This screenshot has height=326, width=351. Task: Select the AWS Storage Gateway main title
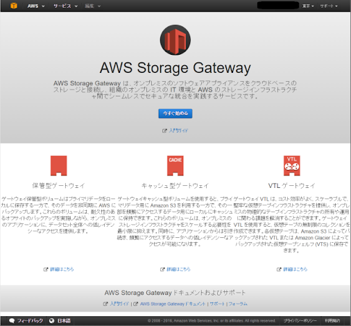[175, 68]
